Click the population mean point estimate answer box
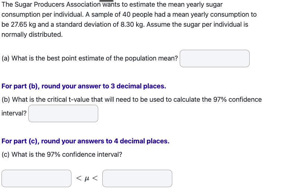The image size is (298, 192). pyautogui.click(x=215, y=58)
